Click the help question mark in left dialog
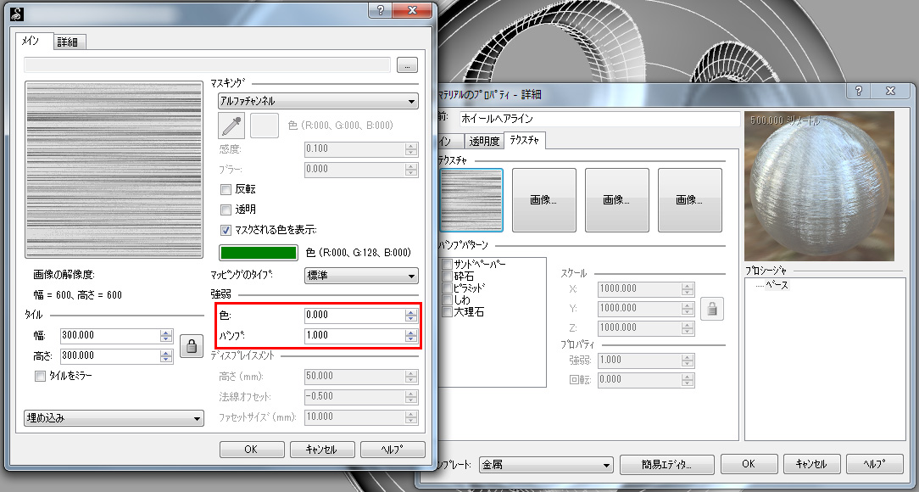The image size is (919, 492). [x=382, y=10]
